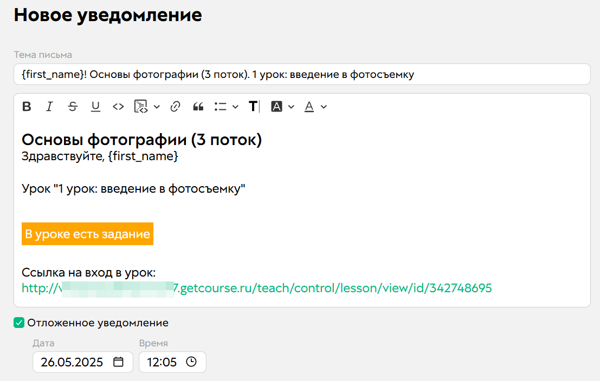
Task: Apply strikethrough formatting
Action: (73, 107)
